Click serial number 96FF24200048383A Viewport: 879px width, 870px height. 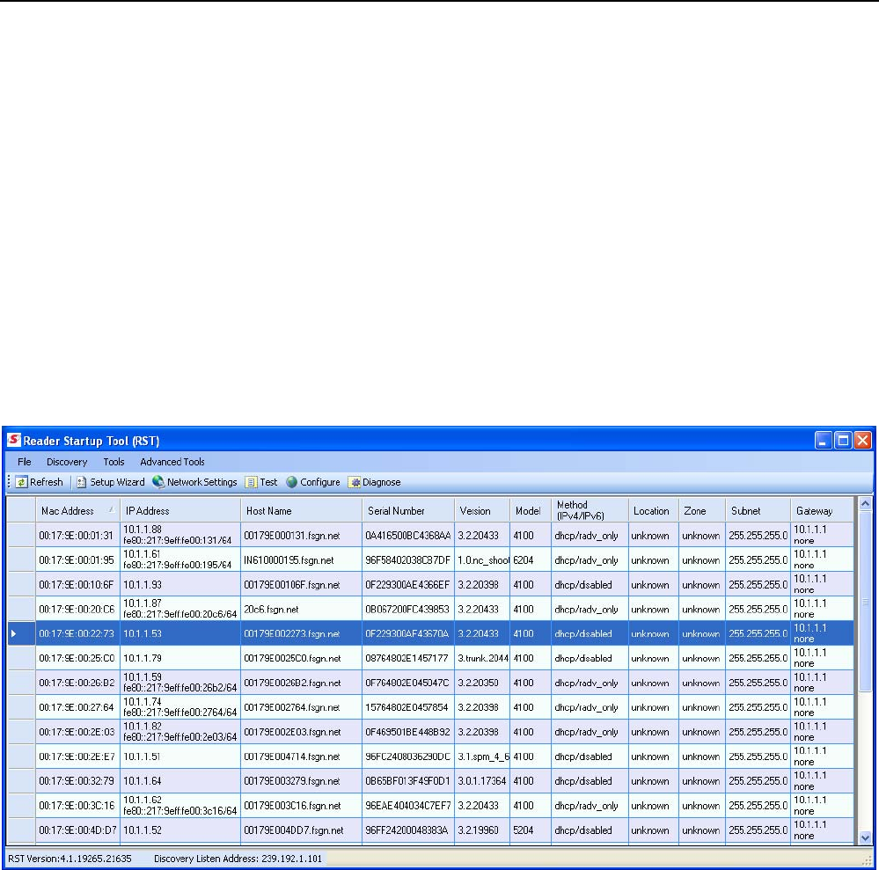408,830
